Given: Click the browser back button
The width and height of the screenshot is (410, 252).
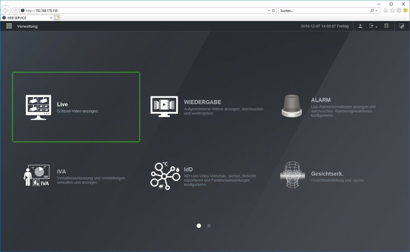Looking at the screenshot, I should click(x=6, y=11).
